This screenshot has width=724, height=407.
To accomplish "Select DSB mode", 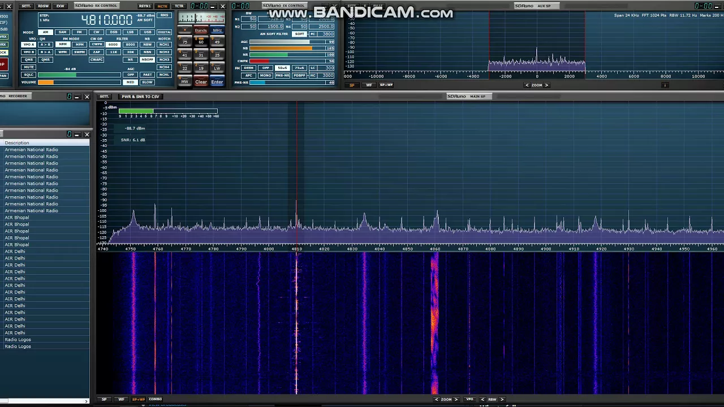I will [114, 32].
